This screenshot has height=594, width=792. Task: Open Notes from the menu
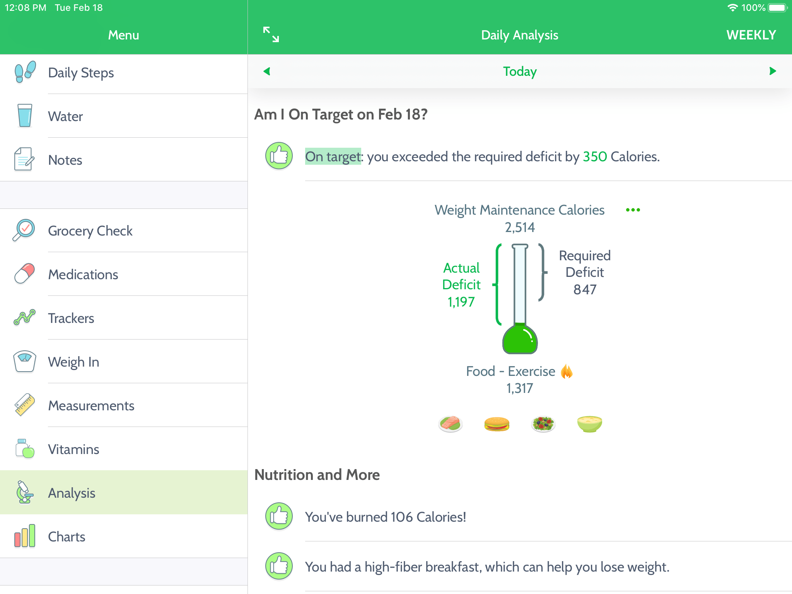(65, 160)
